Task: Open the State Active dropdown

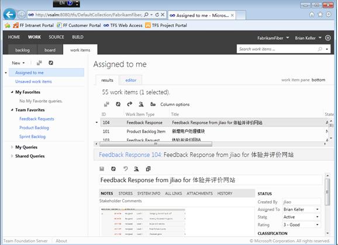Action: [x=318, y=217]
